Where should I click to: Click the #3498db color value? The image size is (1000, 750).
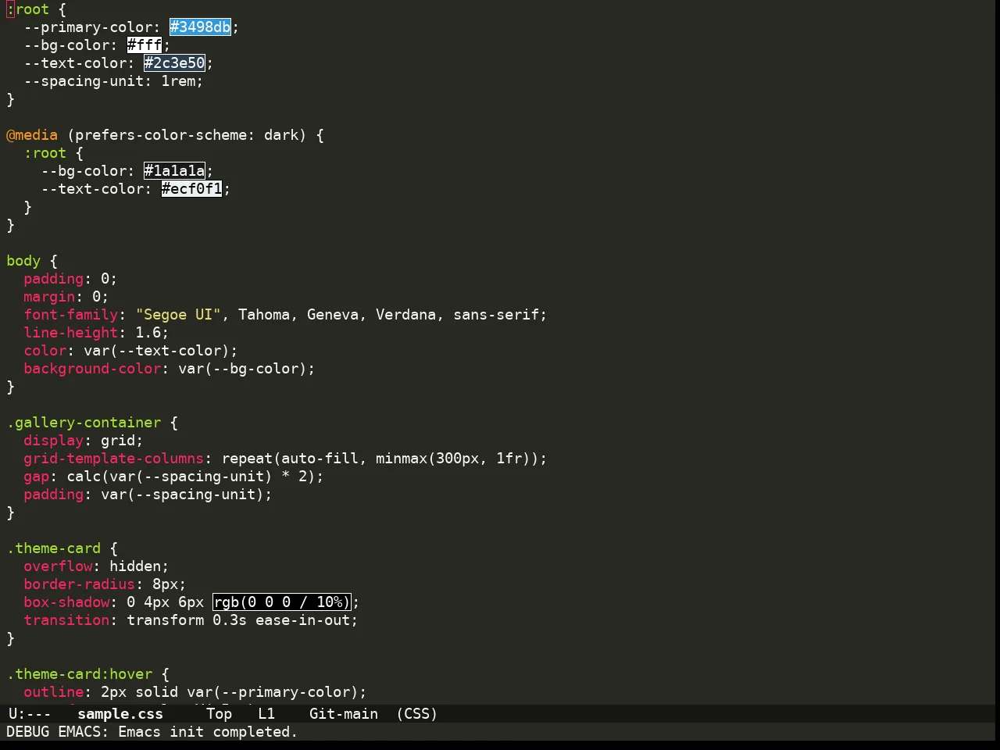201,27
